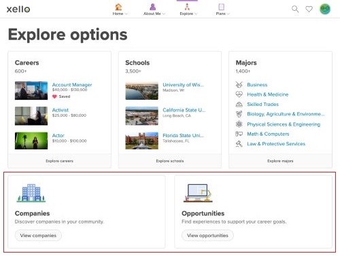Image resolution: width=340 pixels, height=256 pixels.
Task: Click the Companies building illustration
Action: tap(31, 193)
